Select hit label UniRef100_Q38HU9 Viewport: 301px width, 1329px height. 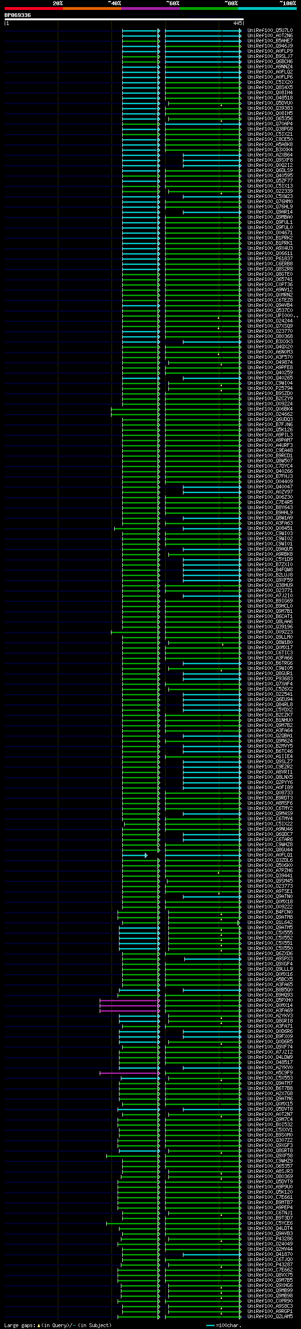(x=269, y=585)
